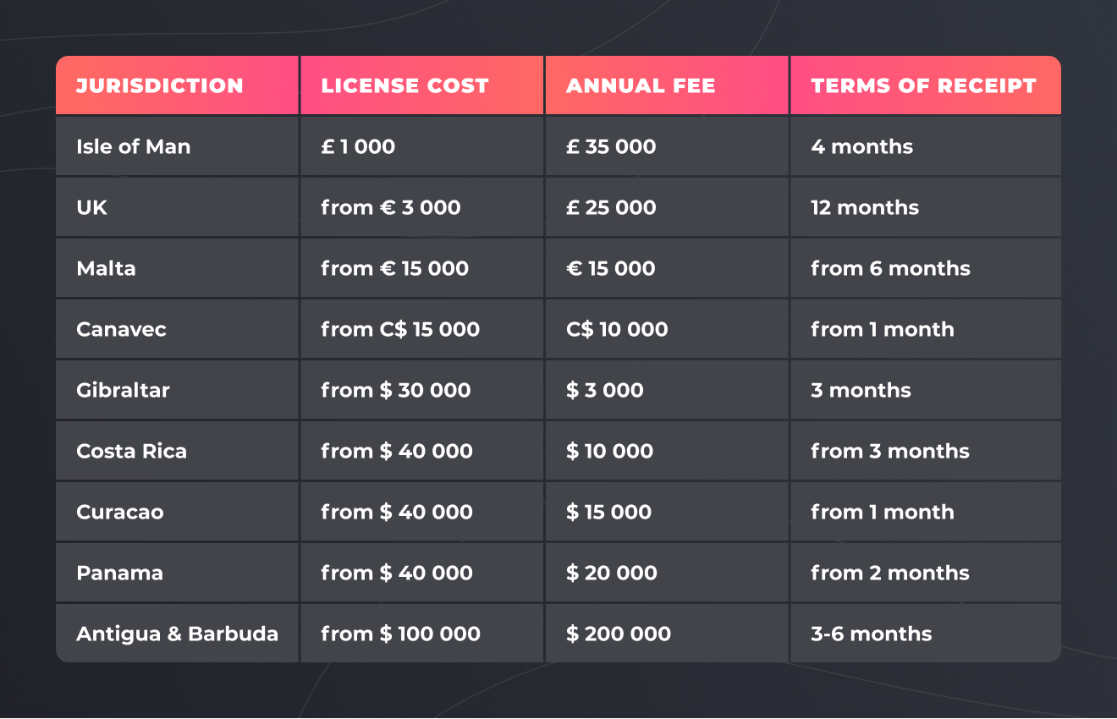Viewport: 1117px width, 719px height.
Task: Select the Malta jurisdiction cell
Action: [177, 268]
